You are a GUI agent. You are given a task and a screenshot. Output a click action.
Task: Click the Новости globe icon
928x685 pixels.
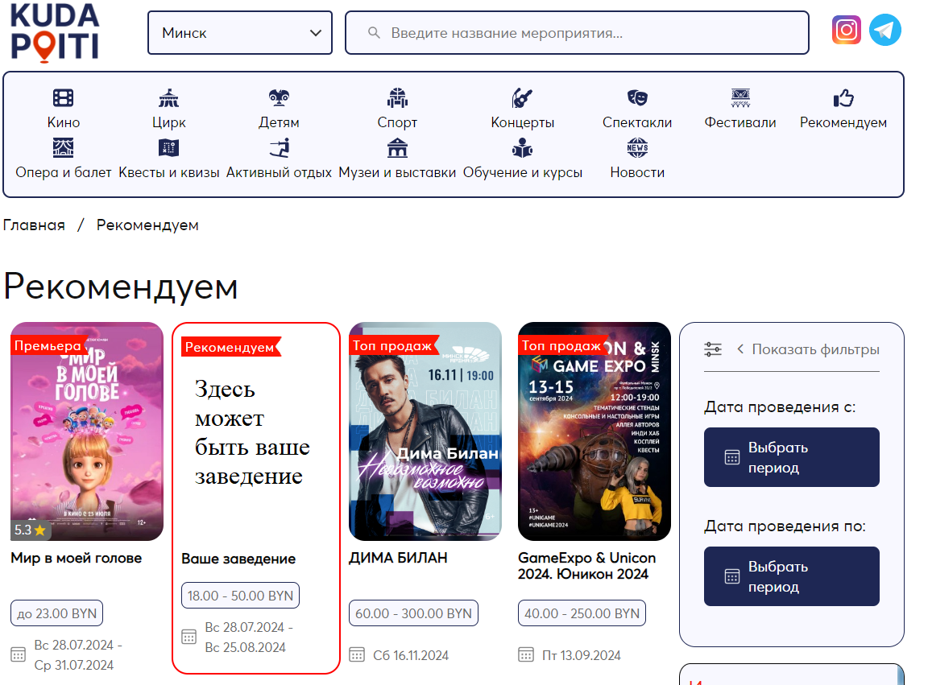point(637,148)
